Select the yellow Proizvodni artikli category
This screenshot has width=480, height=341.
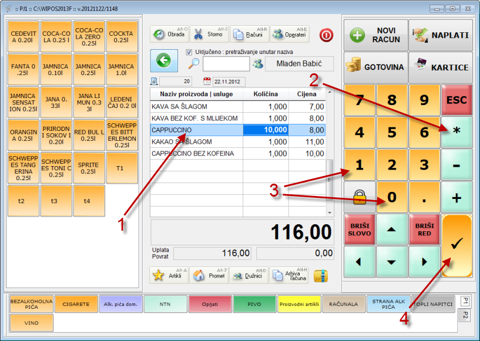pyautogui.click(x=299, y=304)
